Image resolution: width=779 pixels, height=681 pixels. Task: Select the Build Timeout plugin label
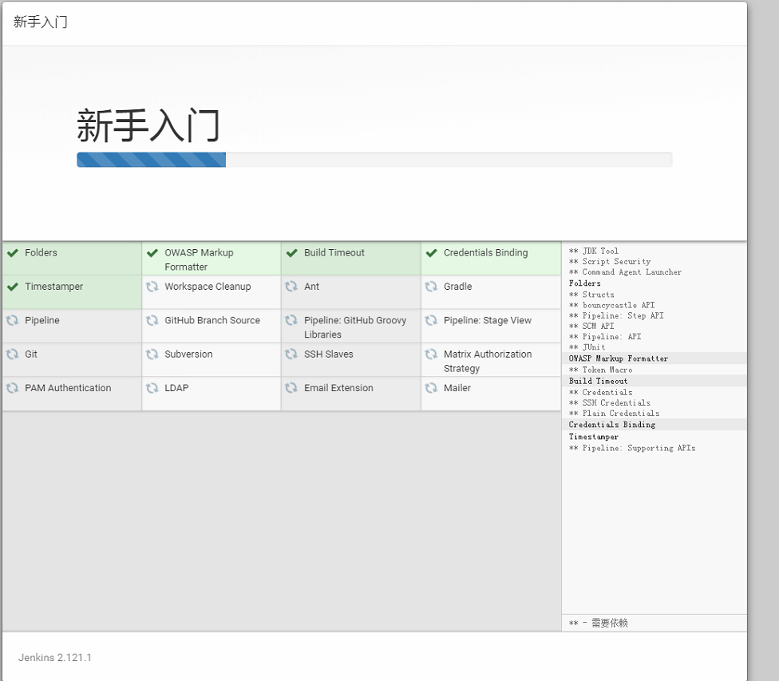[x=334, y=252]
